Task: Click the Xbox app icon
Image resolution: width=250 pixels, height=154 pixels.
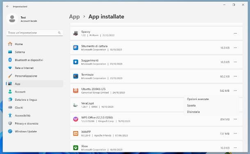Action: click(75, 148)
